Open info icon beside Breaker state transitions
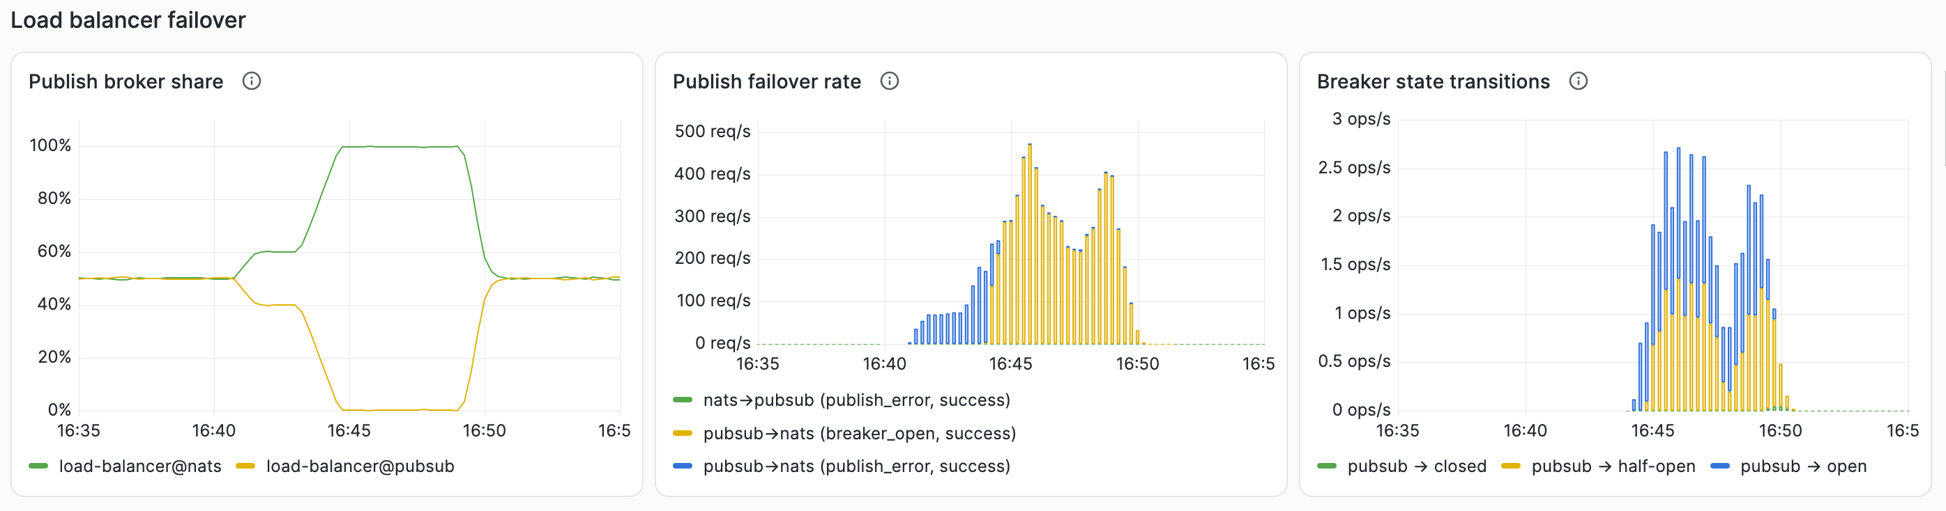 (x=1578, y=81)
